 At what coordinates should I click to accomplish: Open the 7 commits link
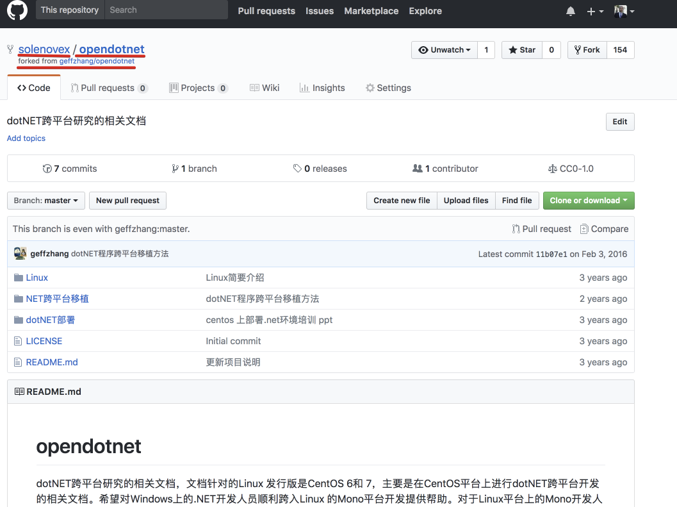pyautogui.click(x=70, y=169)
